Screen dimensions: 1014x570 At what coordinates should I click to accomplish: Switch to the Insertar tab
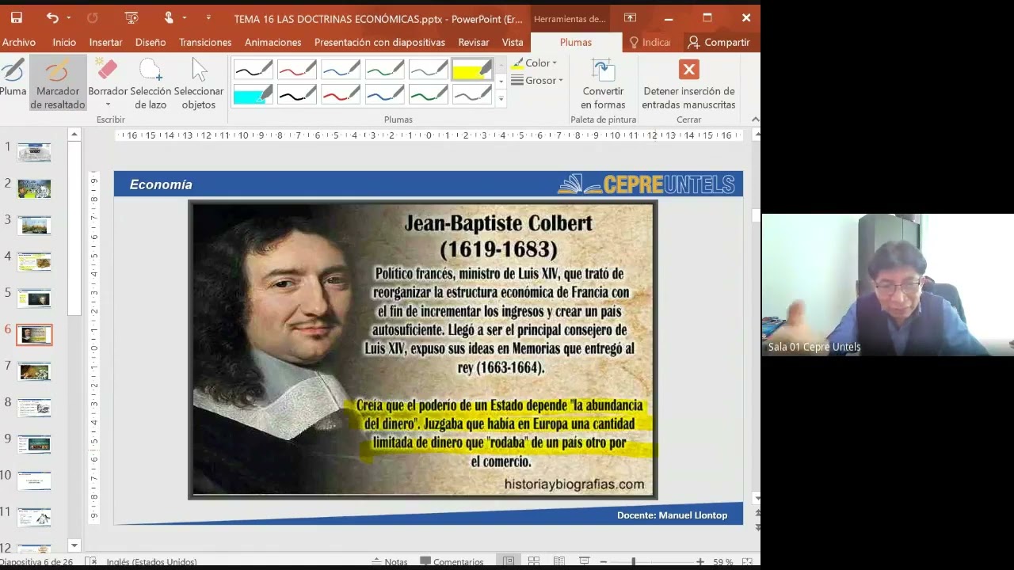[105, 42]
